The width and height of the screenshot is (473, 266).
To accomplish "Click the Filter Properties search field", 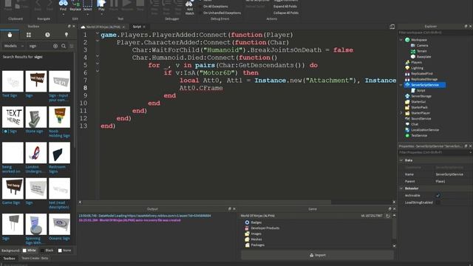I will 435,153.
